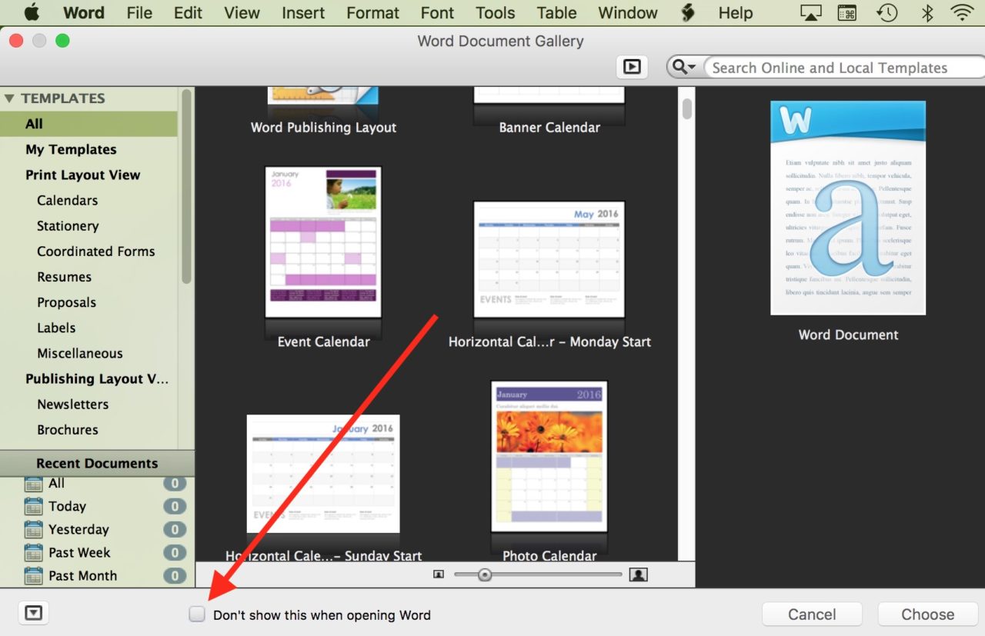The image size is (985, 636).
Task: Open the File menu
Action: click(139, 12)
